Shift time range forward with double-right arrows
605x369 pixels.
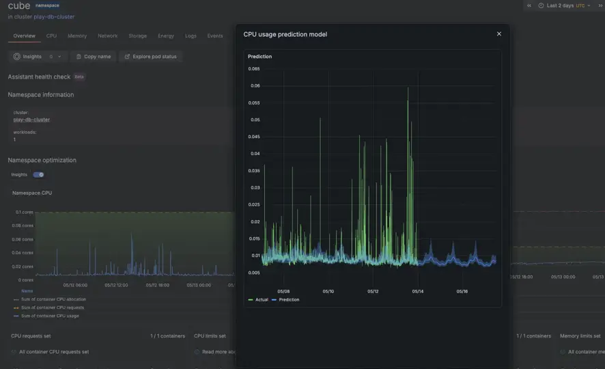(x=600, y=5)
